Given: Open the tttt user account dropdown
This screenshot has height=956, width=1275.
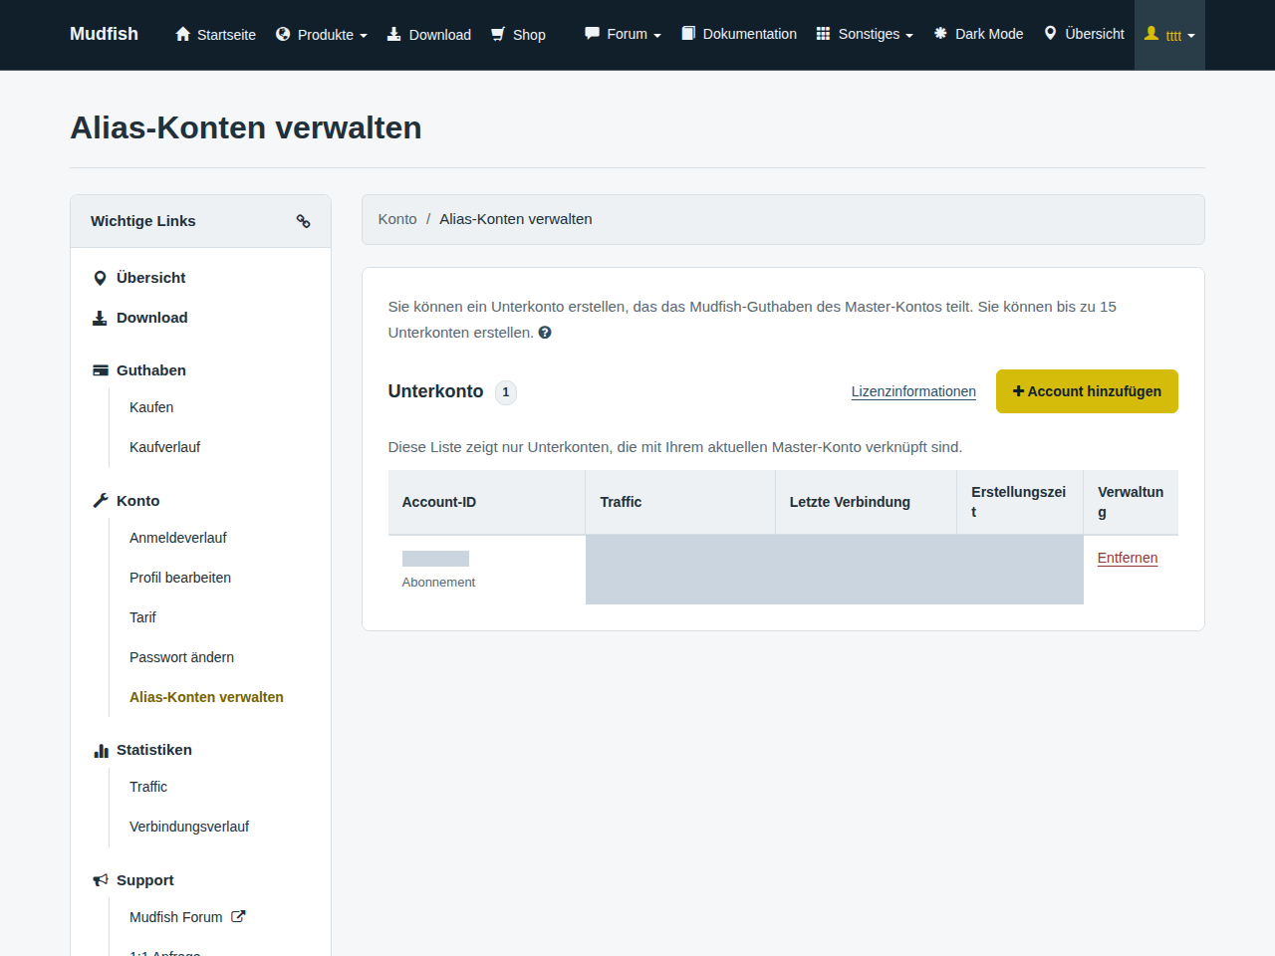Looking at the screenshot, I should coord(1169,35).
